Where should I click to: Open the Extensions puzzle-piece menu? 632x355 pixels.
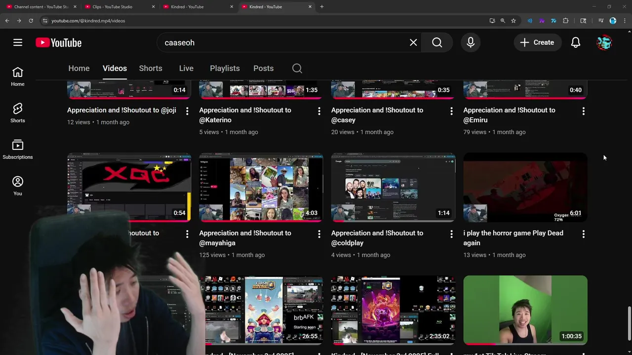pos(566,21)
